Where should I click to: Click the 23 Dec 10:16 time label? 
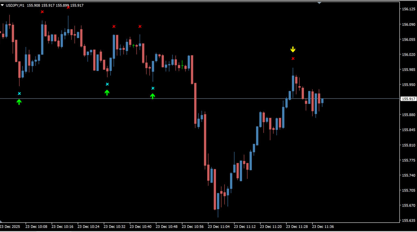click(62, 226)
